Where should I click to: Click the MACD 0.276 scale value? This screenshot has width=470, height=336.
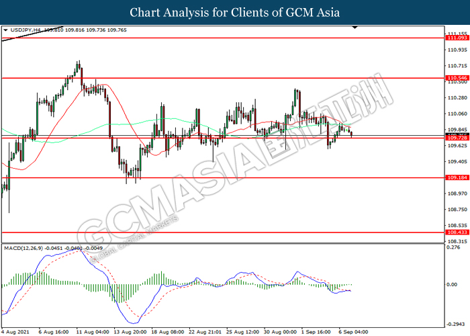[453, 247]
